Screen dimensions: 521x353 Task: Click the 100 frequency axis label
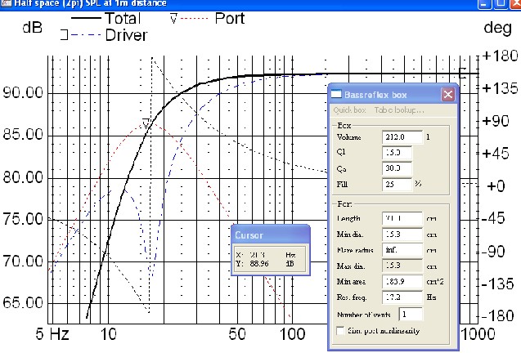click(293, 334)
